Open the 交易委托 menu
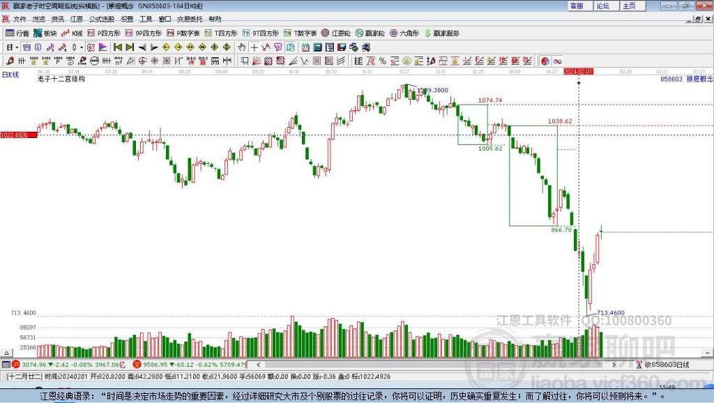 [190, 19]
